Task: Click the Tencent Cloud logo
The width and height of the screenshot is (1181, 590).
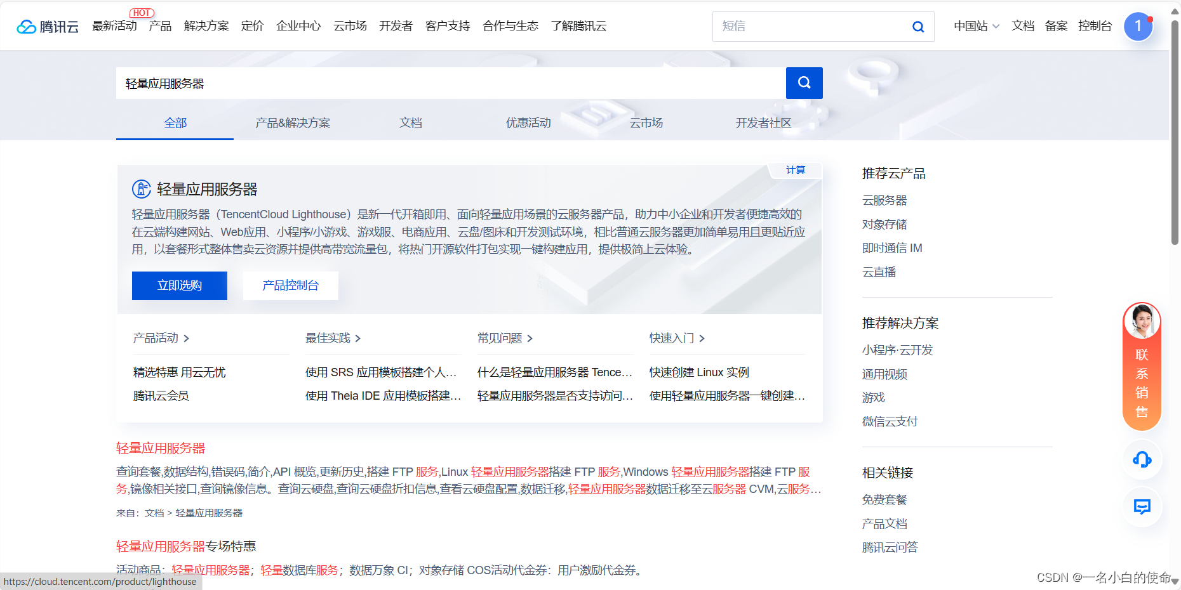Action: click(48, 27)
